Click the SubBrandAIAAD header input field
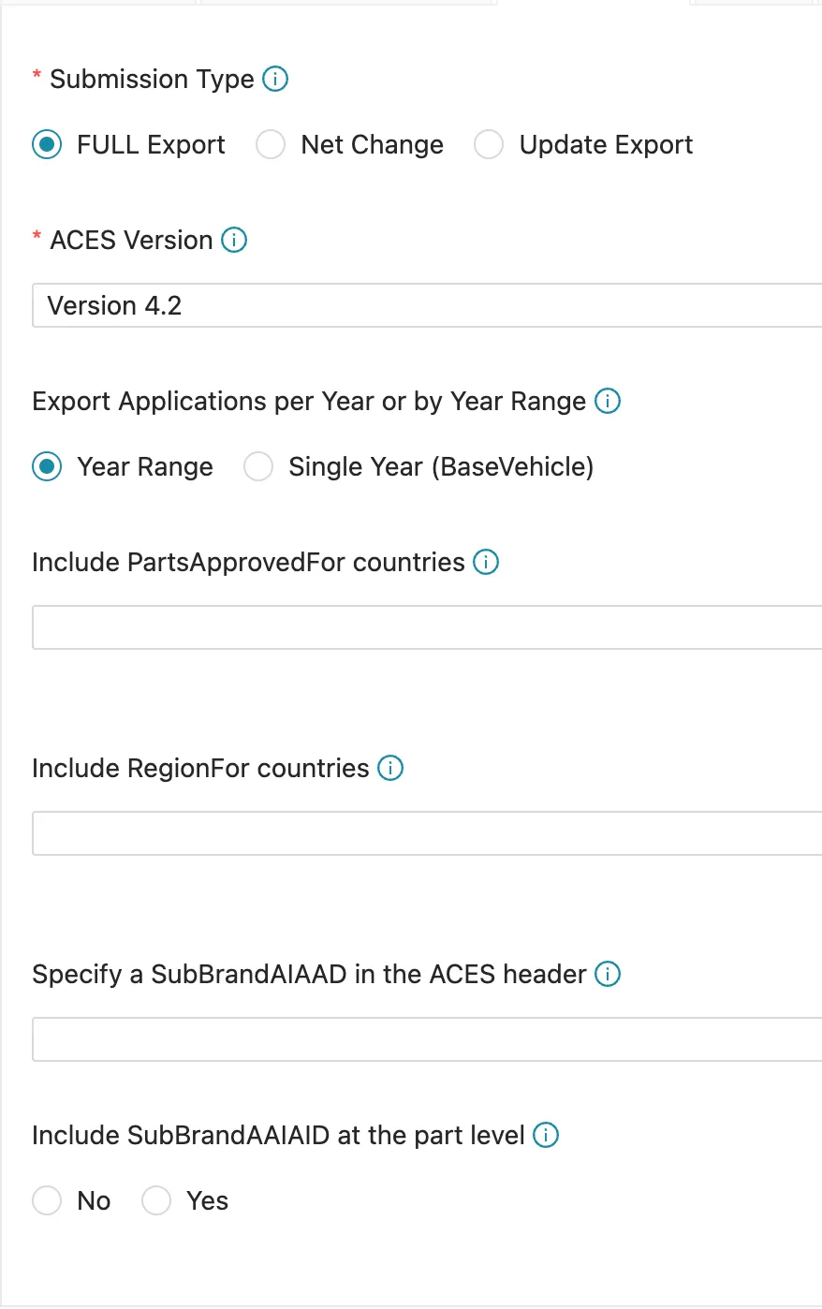822x1309 pixels. point(426,1040)
